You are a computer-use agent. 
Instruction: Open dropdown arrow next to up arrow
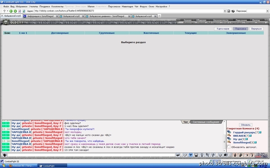7,11
